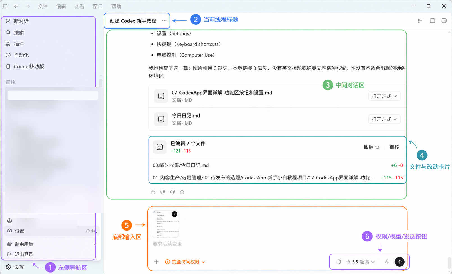
Task: Open the 帮助 menu
Action: click(x=116, y=6)
